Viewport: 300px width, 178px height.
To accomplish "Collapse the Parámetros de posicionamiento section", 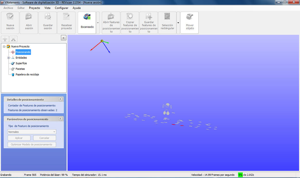I will click(60, 119).
